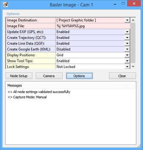Click the 'Show Tool Tips:' label
The height and width of the screenshot is (150, 143).
(20, 61)
